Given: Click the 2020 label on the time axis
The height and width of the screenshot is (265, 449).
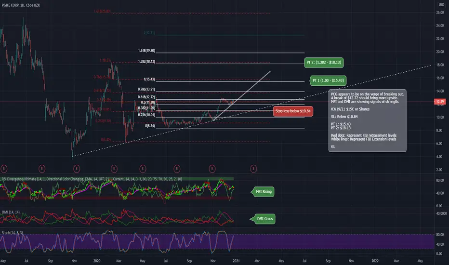Looking at the screenshot, I should coord(97,261).
